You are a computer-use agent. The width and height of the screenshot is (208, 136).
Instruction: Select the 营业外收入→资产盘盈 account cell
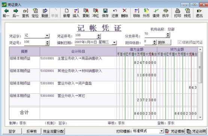tap(78, 87)
